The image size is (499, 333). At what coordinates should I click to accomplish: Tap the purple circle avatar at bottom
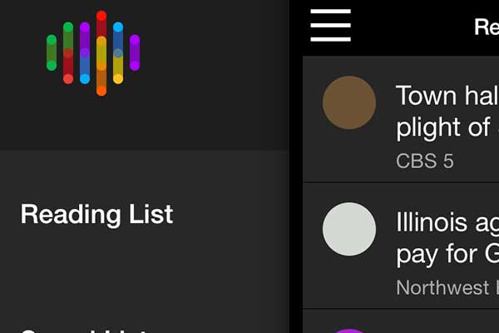tap(349, 331)
